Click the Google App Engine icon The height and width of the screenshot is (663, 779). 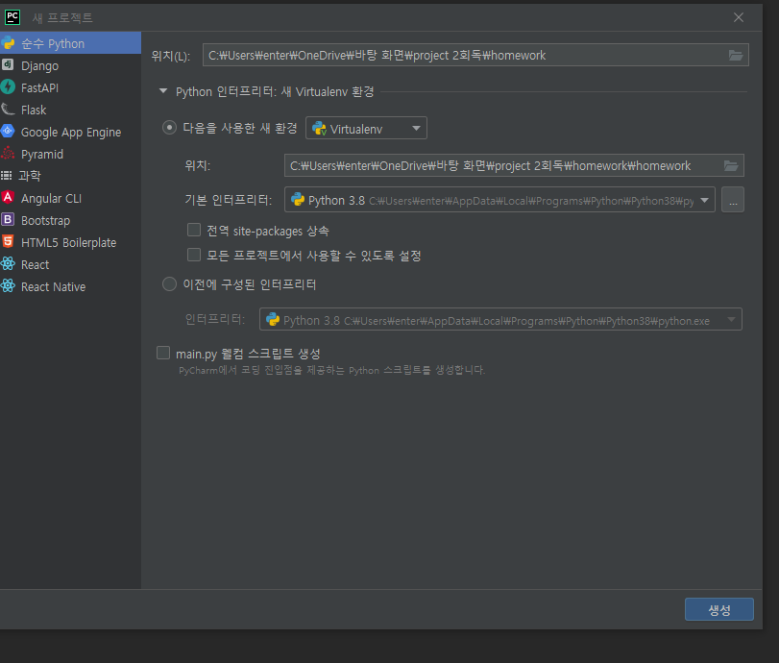[x=8, y=132]
